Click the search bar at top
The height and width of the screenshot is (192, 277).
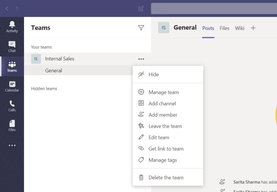tap(214, 9)
